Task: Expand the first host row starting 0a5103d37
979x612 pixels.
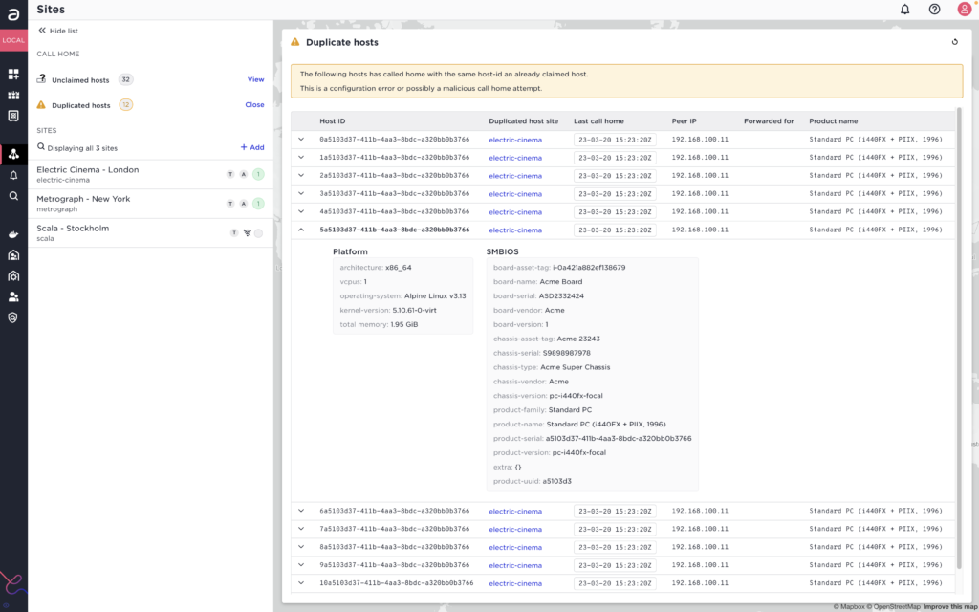Action: [x=300, y=140]
